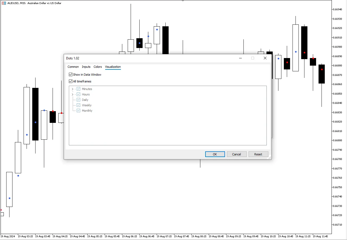Confirm settings with the OK button
Screen dimensions: 347x240
(x=215, y=154)
